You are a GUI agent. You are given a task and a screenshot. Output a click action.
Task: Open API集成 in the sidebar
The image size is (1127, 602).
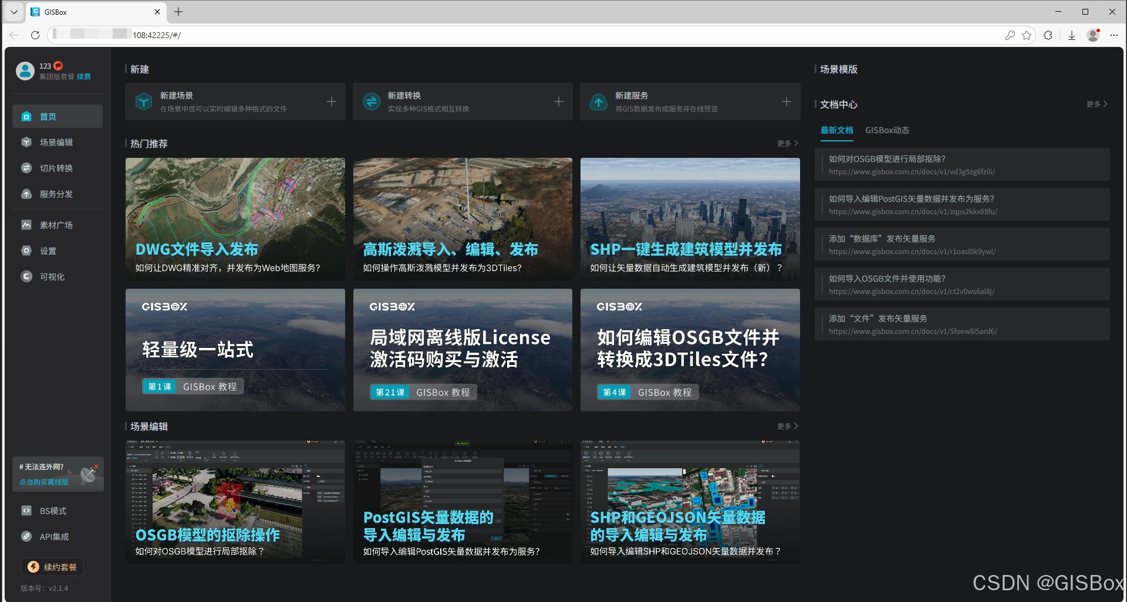[x=58, y=536]
